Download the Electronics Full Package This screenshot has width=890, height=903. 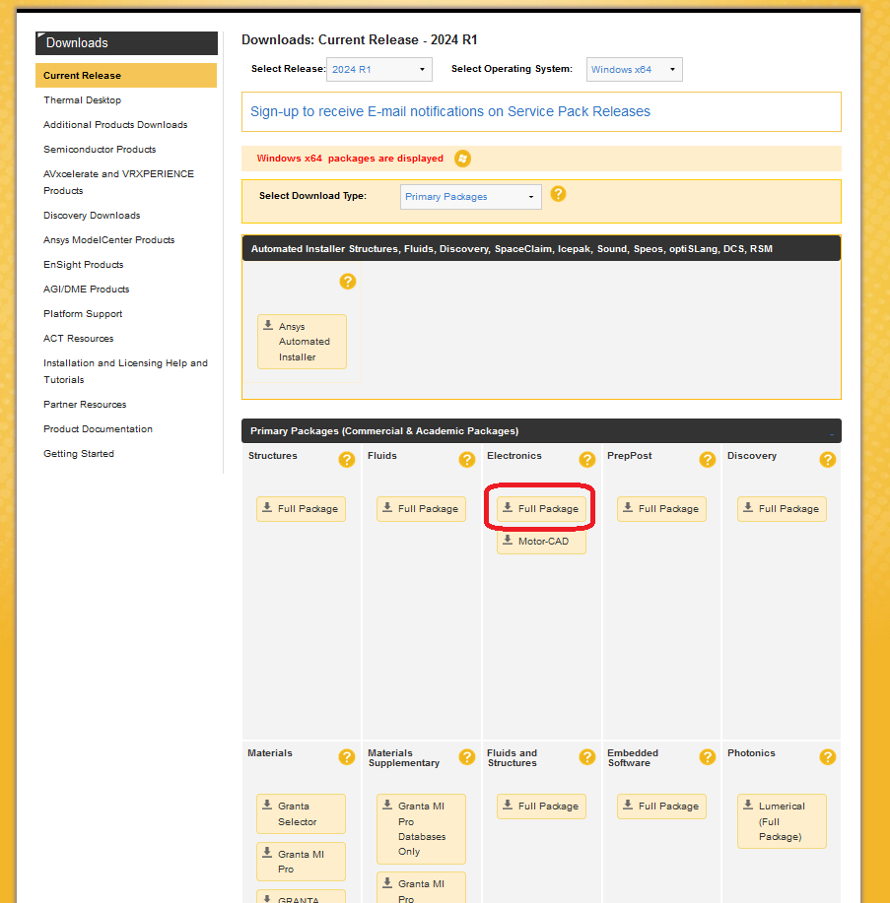[x=541, y=509]
